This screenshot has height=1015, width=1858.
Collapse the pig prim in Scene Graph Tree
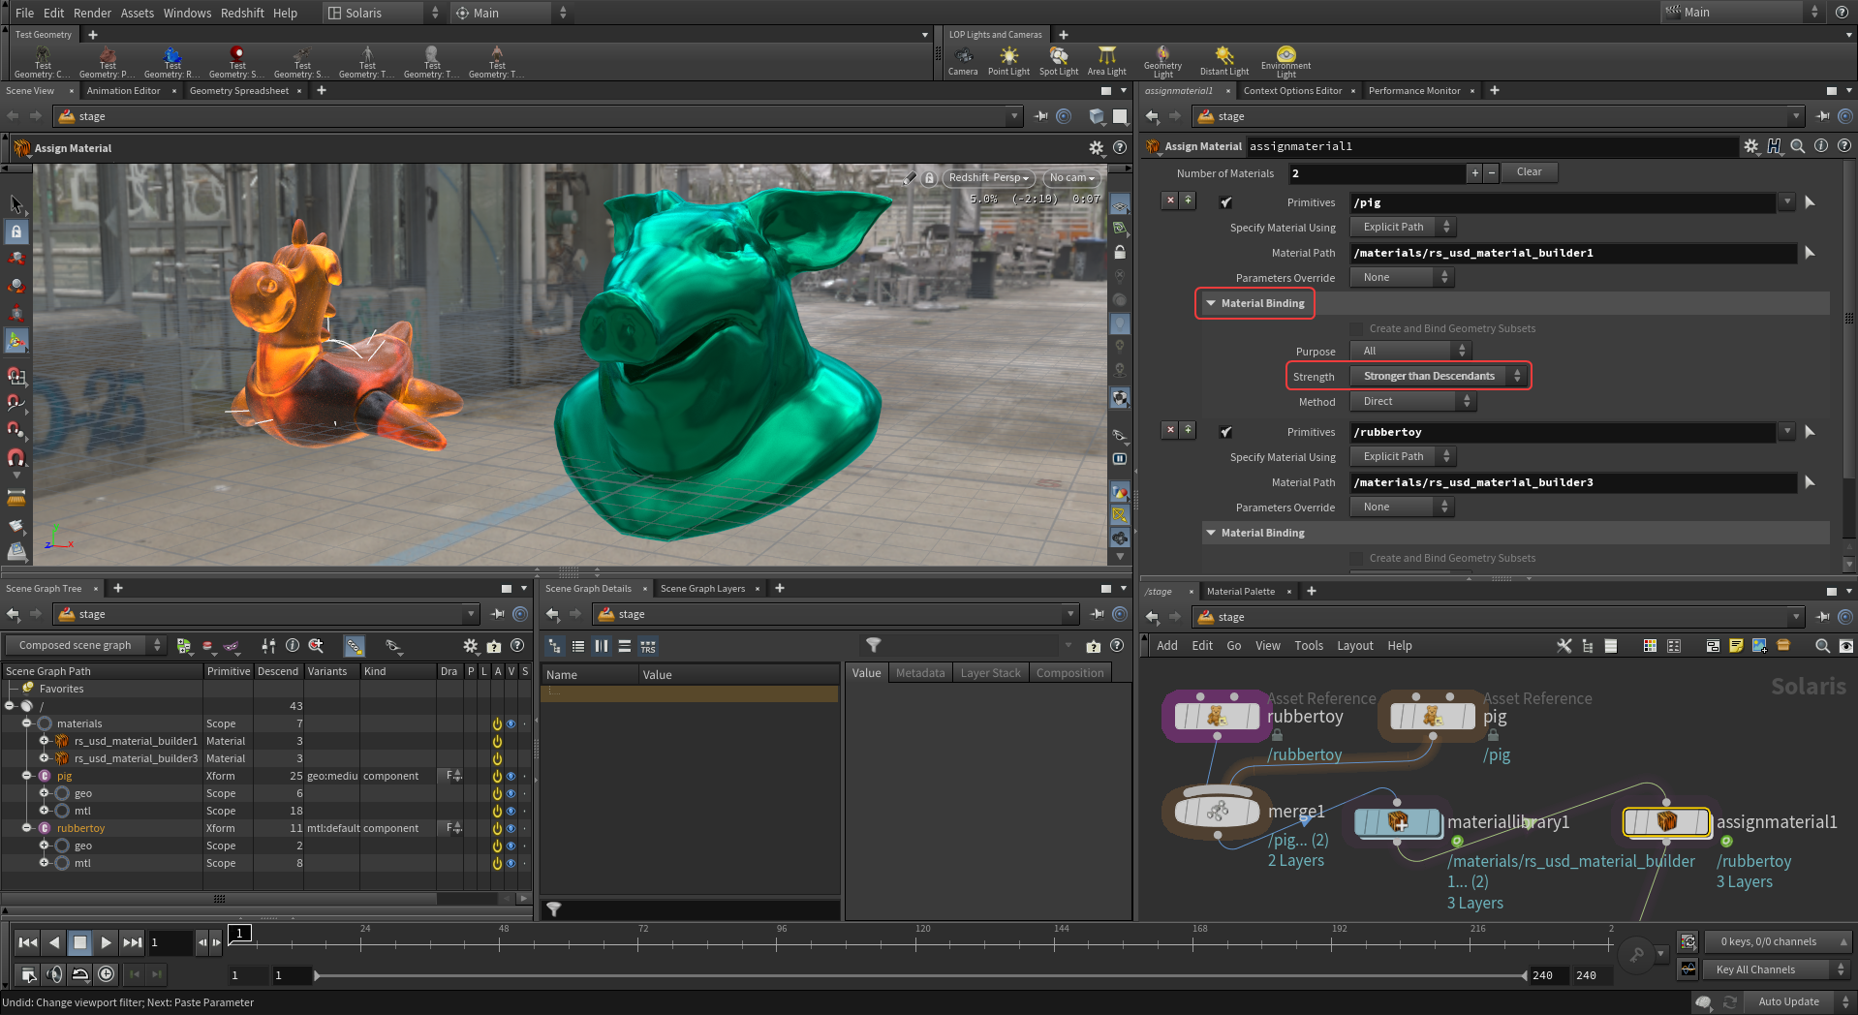tap(27, 776)
